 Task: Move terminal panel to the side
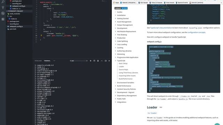(x=105, y=61)
